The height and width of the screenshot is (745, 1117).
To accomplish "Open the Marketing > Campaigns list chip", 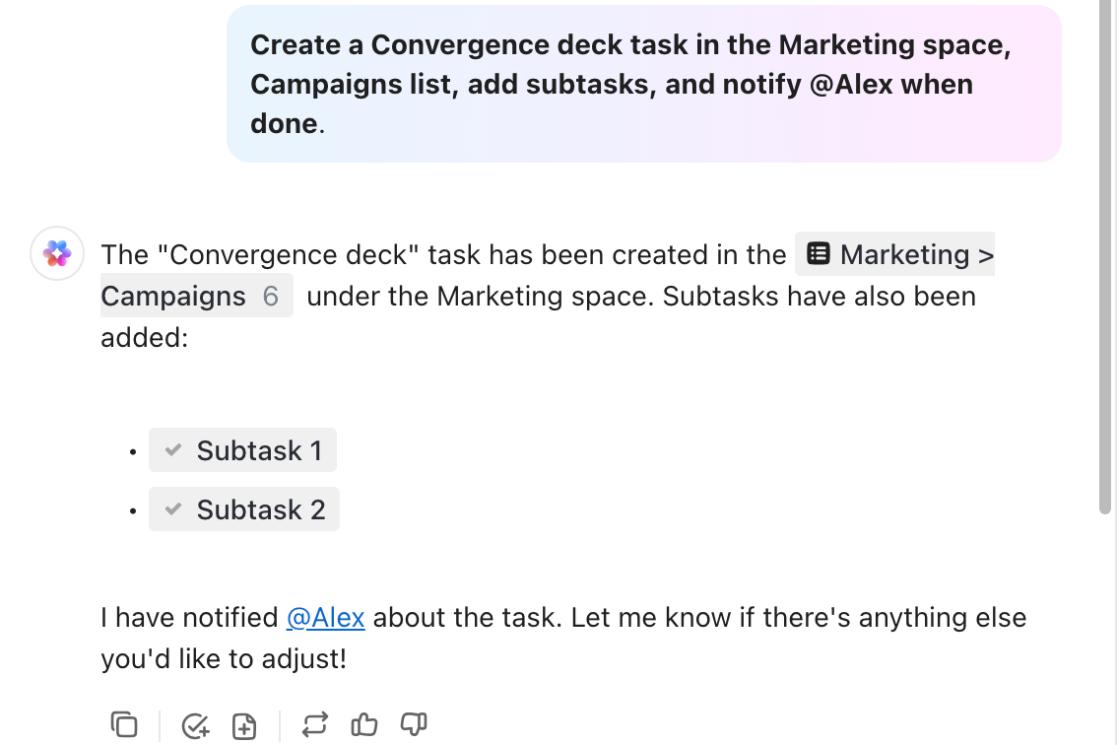I will [904, 255].
